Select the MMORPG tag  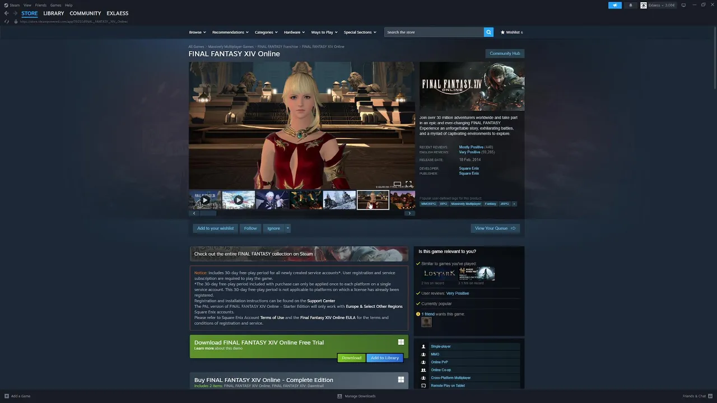429,204
